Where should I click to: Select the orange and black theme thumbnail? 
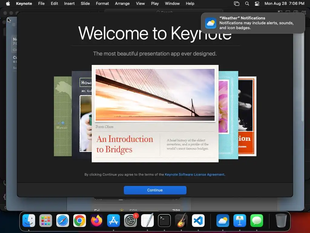tap(247, 116)
